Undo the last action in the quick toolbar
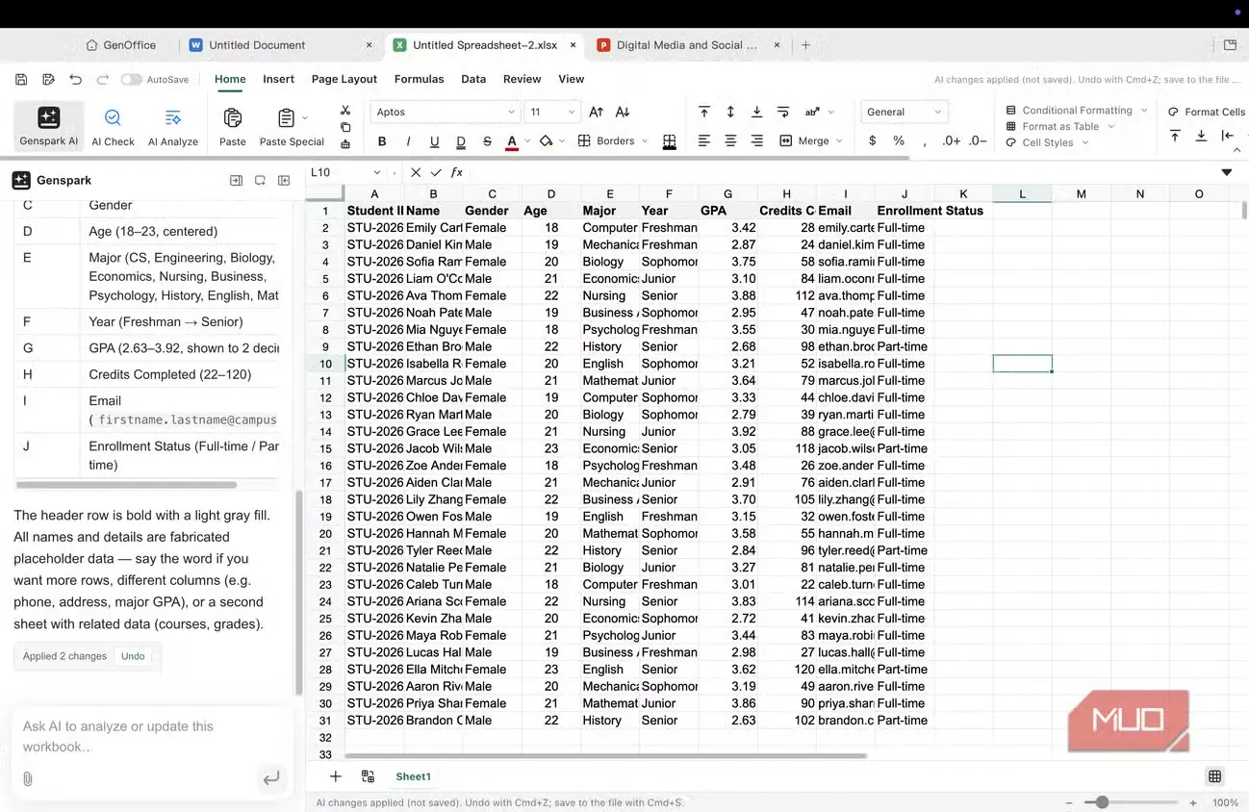This screenshot has width=1249, height=812. pyautogui.click(x=76, y=79)
